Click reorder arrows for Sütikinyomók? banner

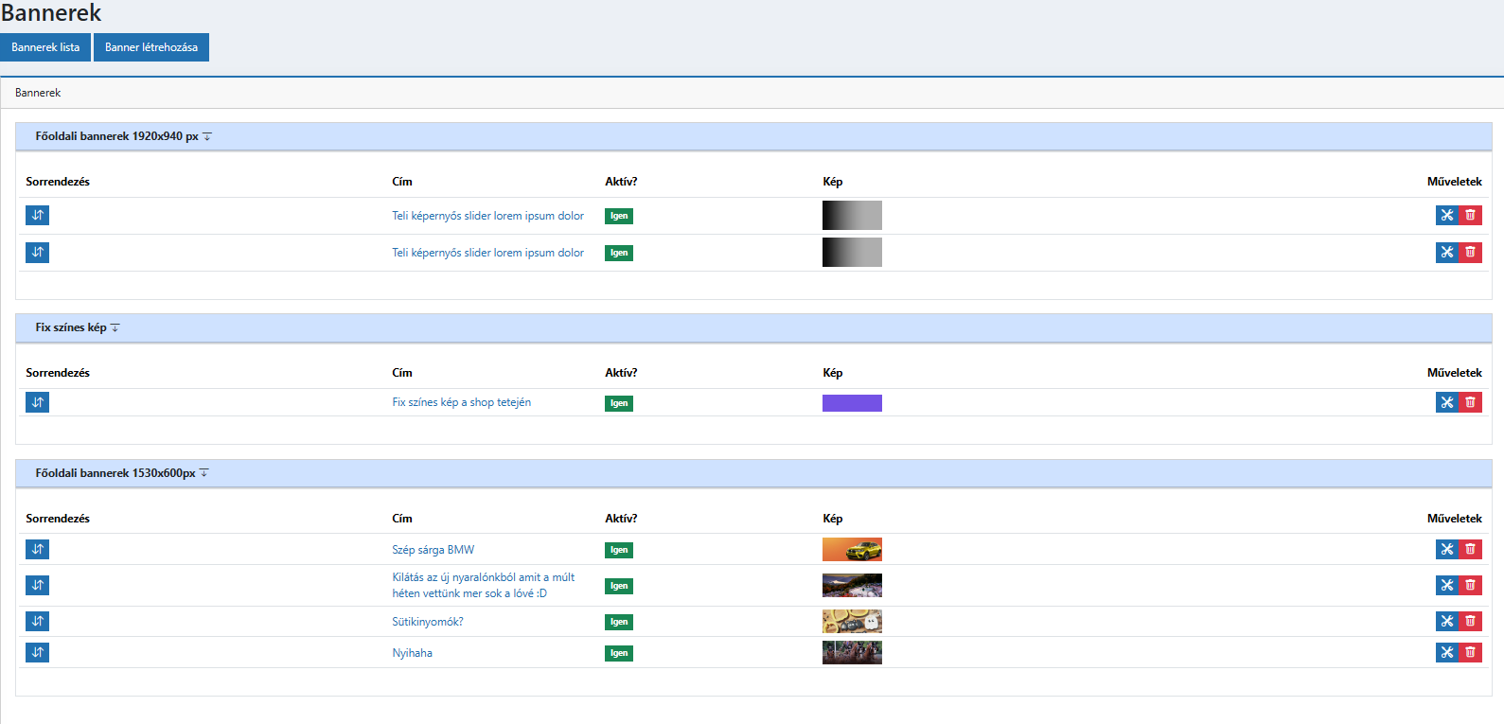tap(37, 621)
